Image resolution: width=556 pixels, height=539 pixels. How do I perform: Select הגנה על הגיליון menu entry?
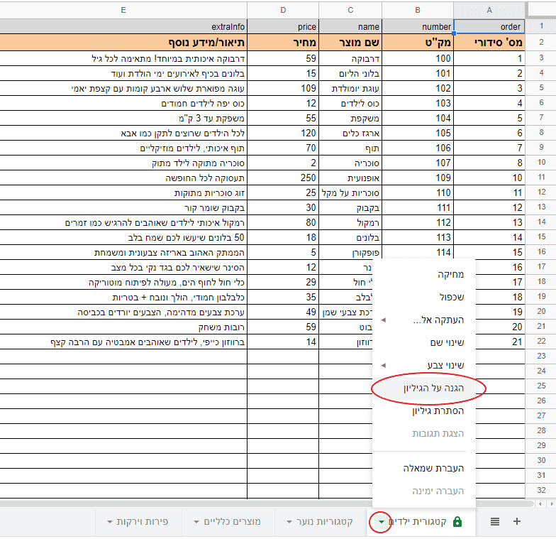click(x=424, y=388)
